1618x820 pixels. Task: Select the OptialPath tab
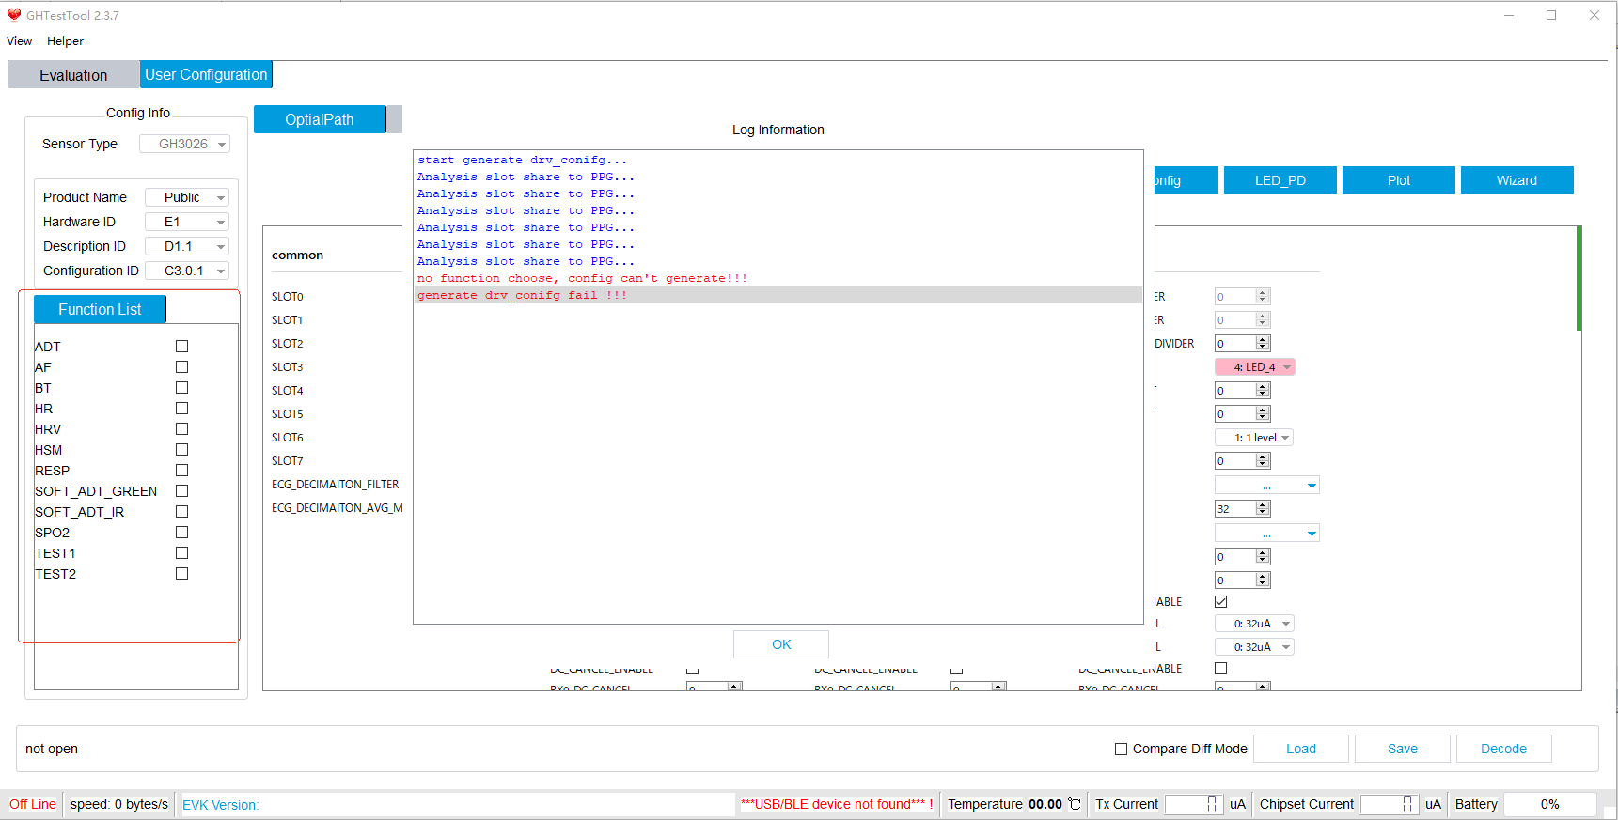(320, 119)
